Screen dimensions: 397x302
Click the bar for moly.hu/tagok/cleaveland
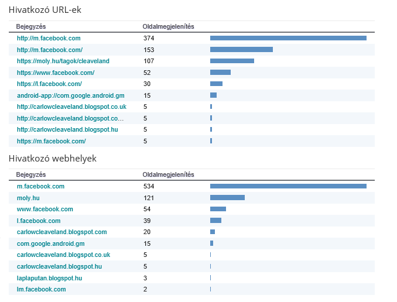tap(232, 61)
